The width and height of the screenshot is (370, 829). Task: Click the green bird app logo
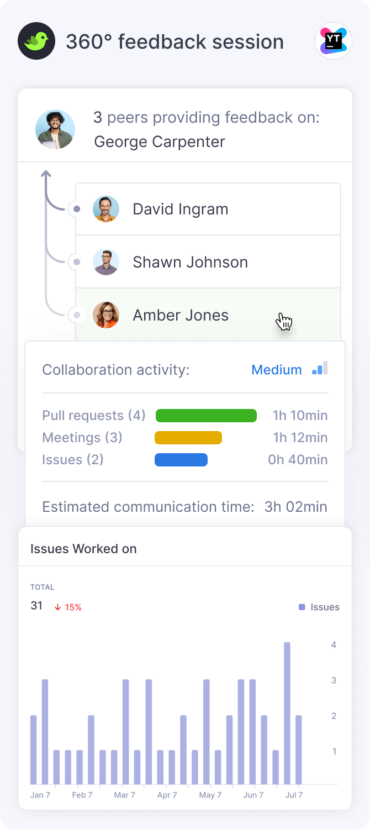[36, 41]
